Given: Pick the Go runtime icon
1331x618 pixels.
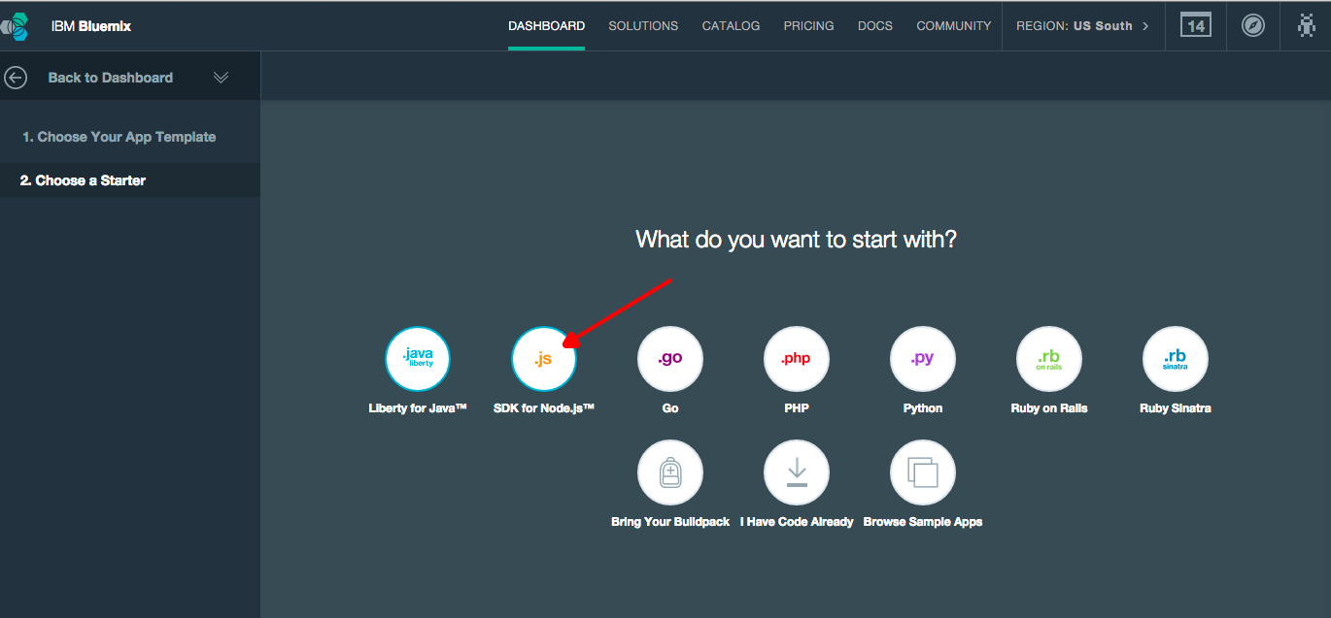Looking at the screenshot, I should pyautogui.click(x=670, y=359).
